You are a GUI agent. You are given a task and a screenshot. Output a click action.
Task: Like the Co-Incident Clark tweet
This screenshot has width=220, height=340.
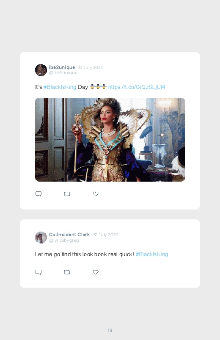click(96, 272)
